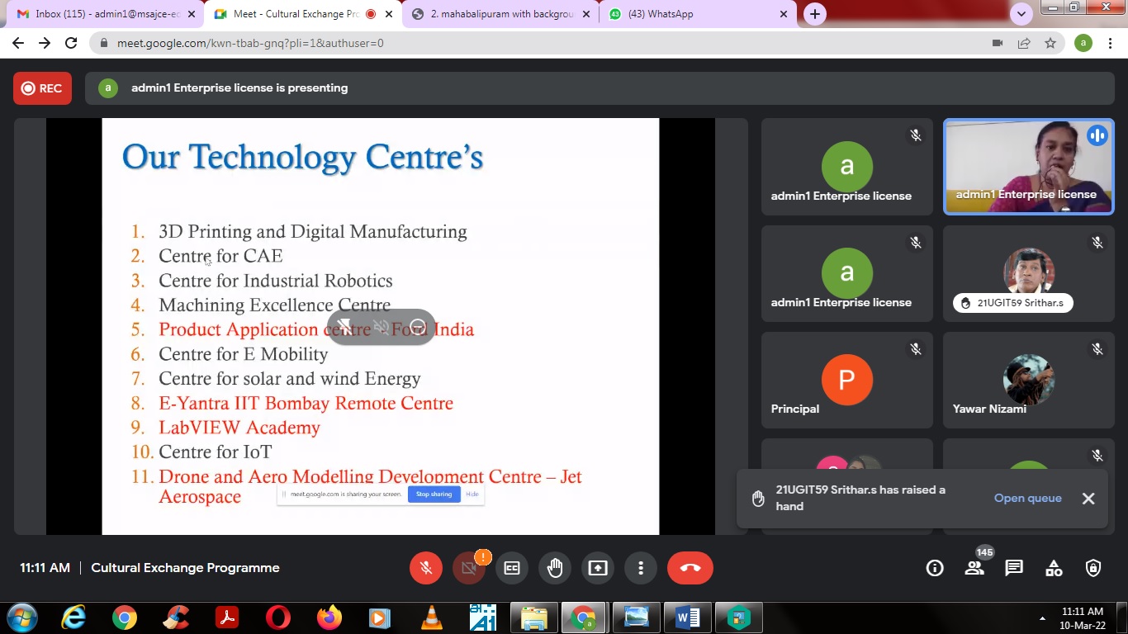The image size is (1128, 634).
Task: Open File Explorer from taskbar
Action: 534,617
